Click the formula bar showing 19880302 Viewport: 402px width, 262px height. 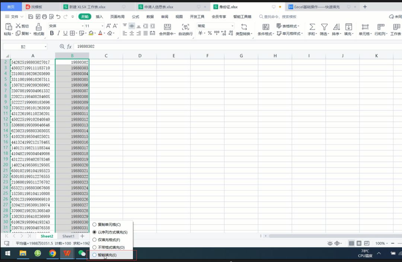click(x=237, y=47)
